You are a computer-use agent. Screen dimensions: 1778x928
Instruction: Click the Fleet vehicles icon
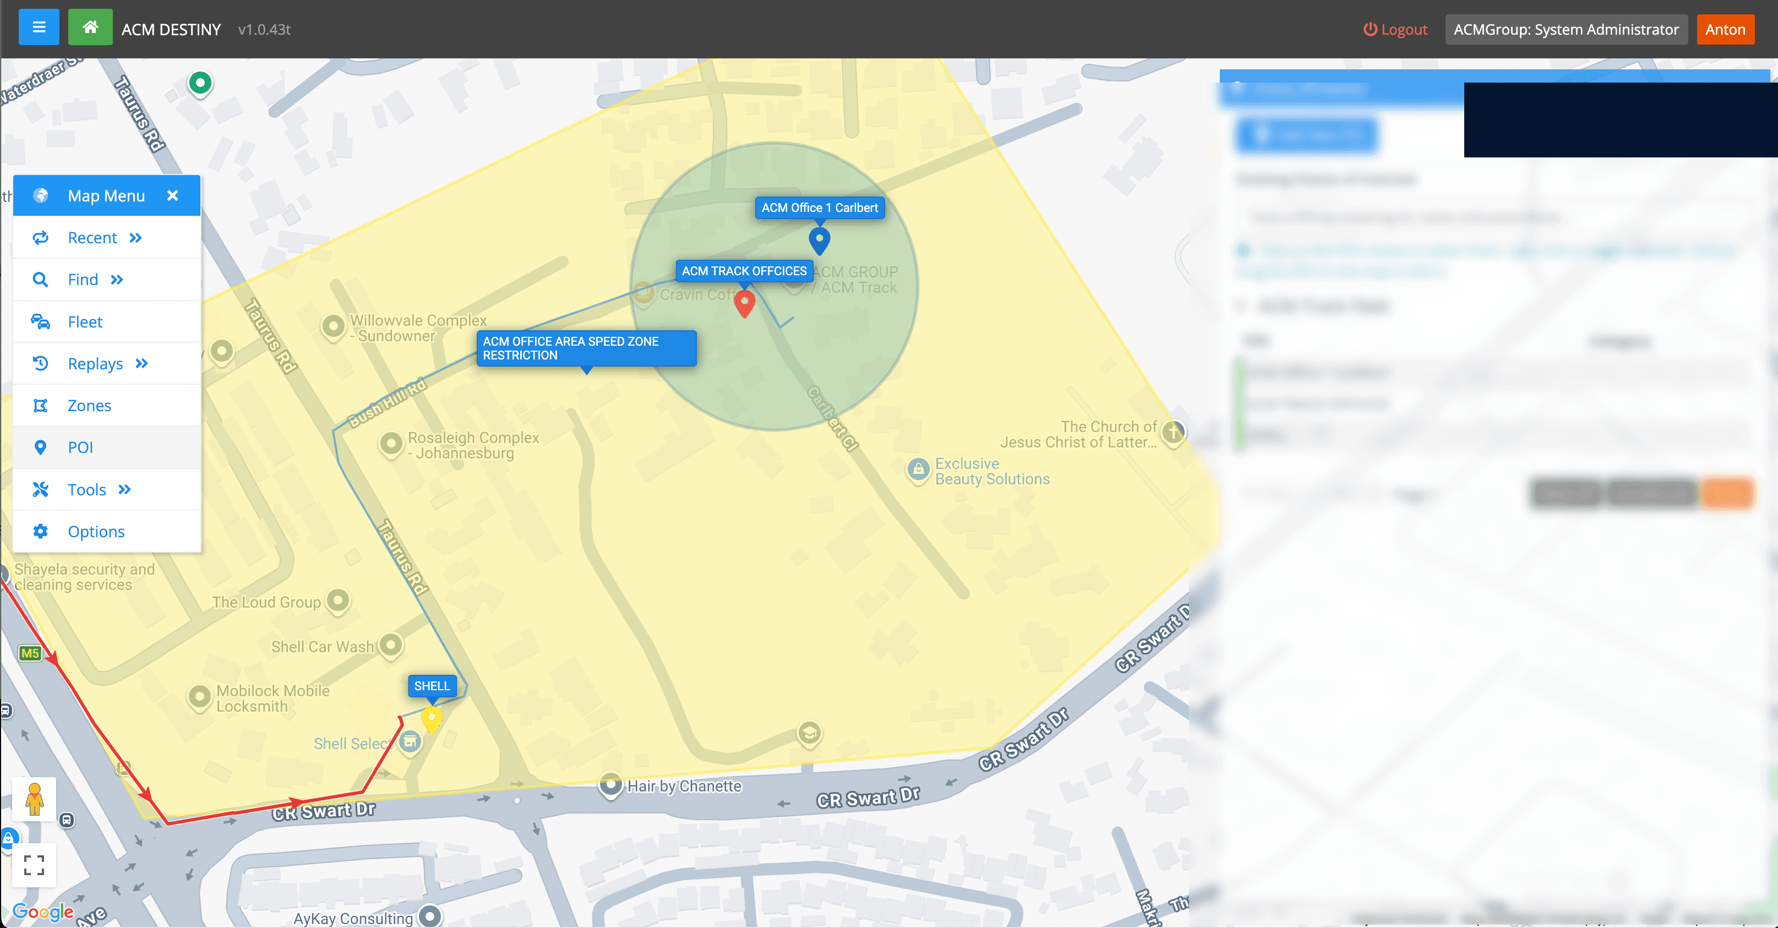[41, 321]
